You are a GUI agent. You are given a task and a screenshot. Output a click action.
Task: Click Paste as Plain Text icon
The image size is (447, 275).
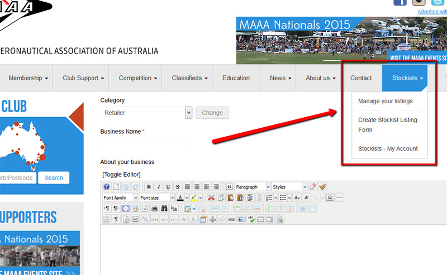[240, 197]
